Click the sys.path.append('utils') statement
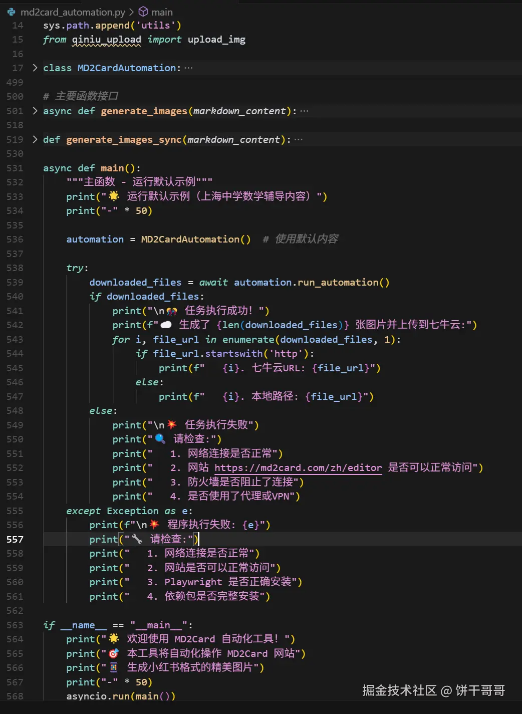The width and height of the screenshot is (522, 714). click(112, 25)
